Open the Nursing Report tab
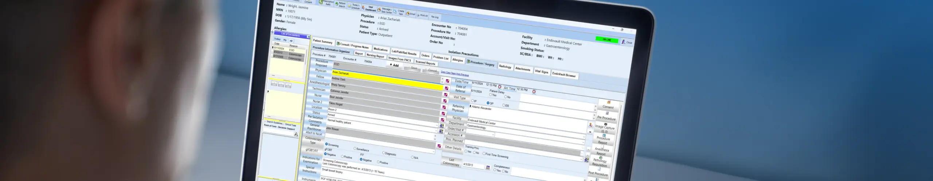The image size is (933, 181). [375, 56]
